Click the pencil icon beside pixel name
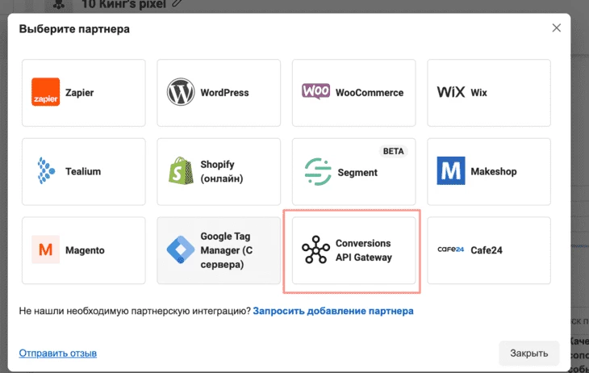The image size is (589, 373). (x=177, y=4)
